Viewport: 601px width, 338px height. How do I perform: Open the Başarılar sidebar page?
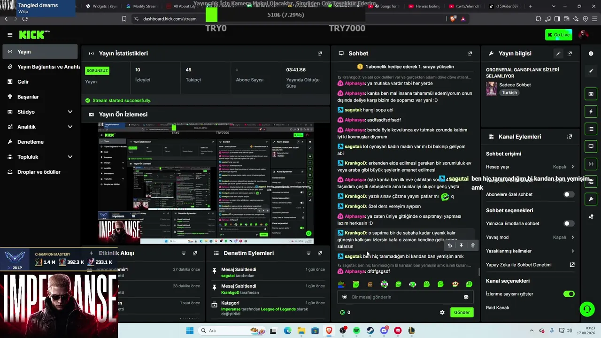point(39,97)
